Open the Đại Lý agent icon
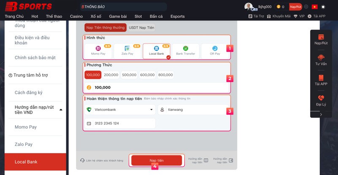Viewport: 338px width, 175px height. (321, 100)
